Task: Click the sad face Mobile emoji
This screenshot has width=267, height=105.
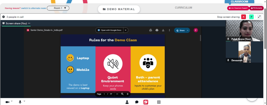Action: point(70,70)
